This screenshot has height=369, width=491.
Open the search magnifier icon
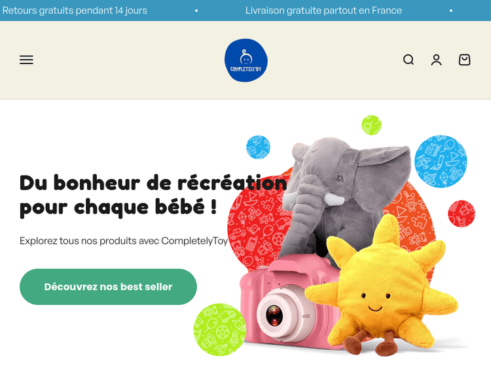click(409, 60)
